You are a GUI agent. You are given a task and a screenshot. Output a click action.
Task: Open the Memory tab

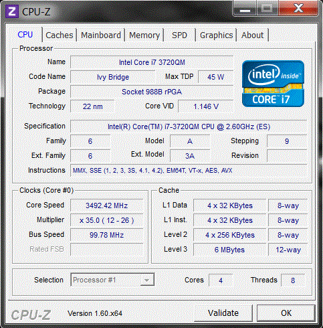point(144,35)
